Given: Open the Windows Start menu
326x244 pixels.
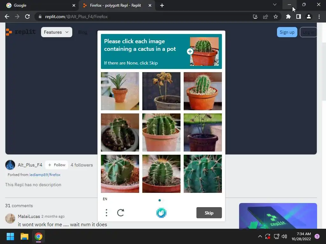Looking at the screenshot, I should coord(10,236).
